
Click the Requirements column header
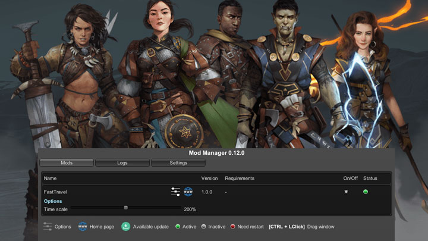[240, 178]
